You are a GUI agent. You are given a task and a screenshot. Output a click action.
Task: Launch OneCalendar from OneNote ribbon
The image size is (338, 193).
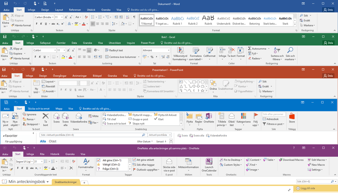209,164
